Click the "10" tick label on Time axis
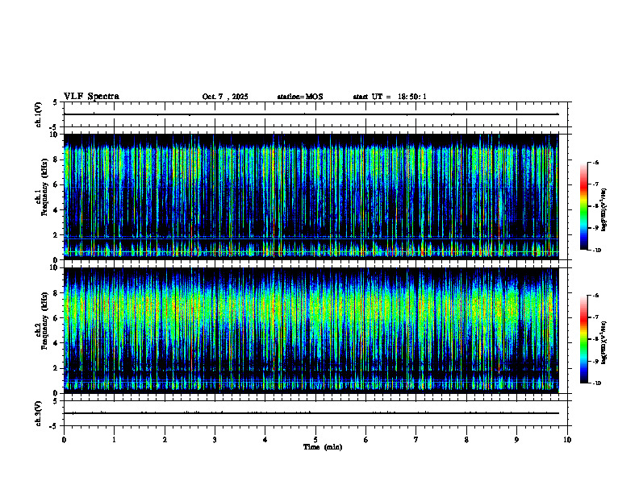The width and height of the screenshot is (639, 493). (567, 440)
